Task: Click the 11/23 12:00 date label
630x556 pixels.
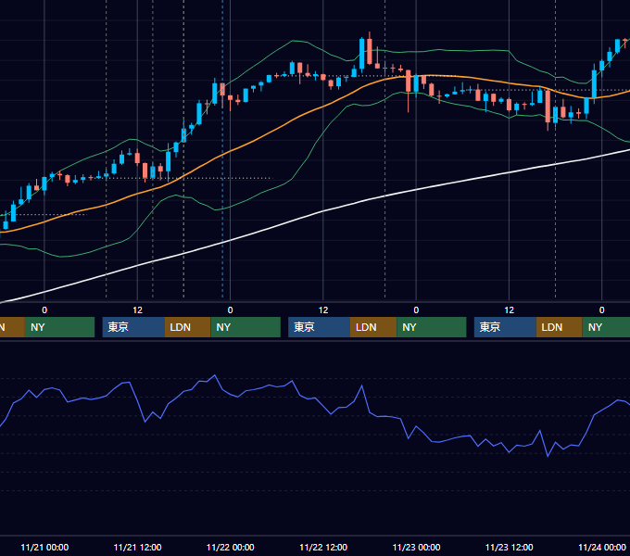Action: pos(509,547)
